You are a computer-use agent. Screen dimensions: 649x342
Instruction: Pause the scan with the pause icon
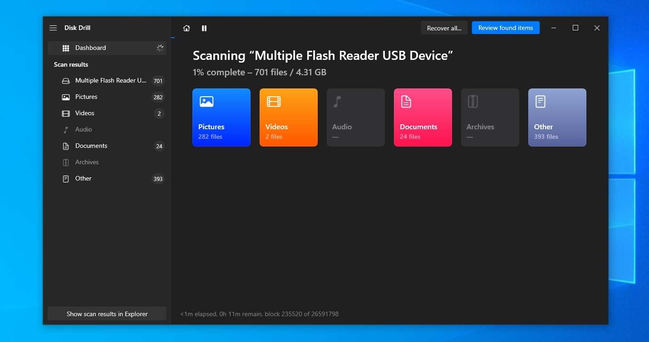[204, 28]
